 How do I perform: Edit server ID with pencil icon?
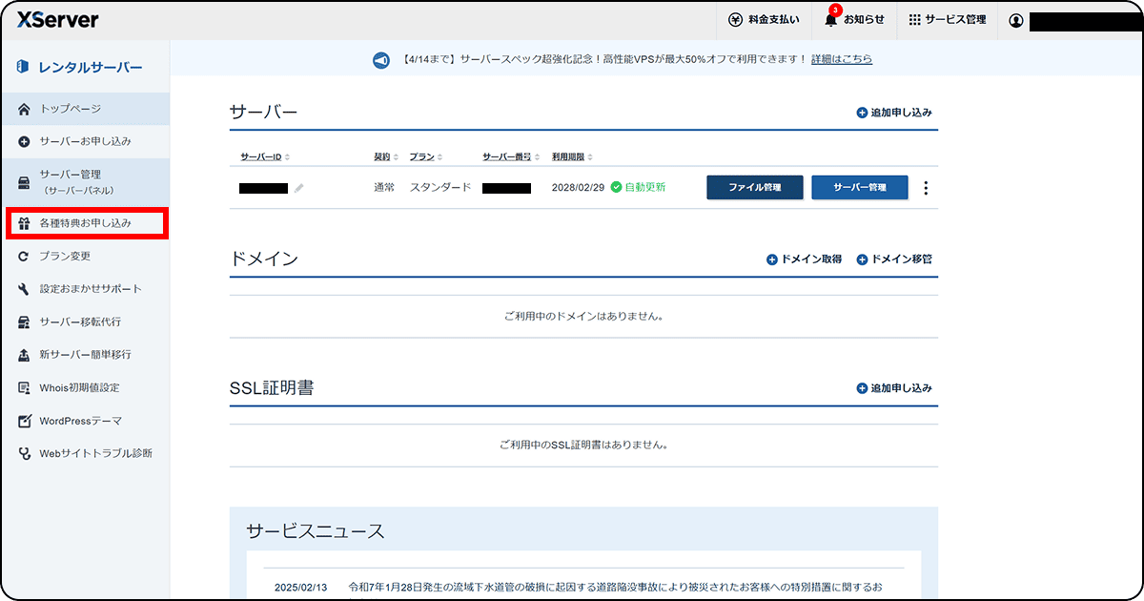click(x=298, y=188)
